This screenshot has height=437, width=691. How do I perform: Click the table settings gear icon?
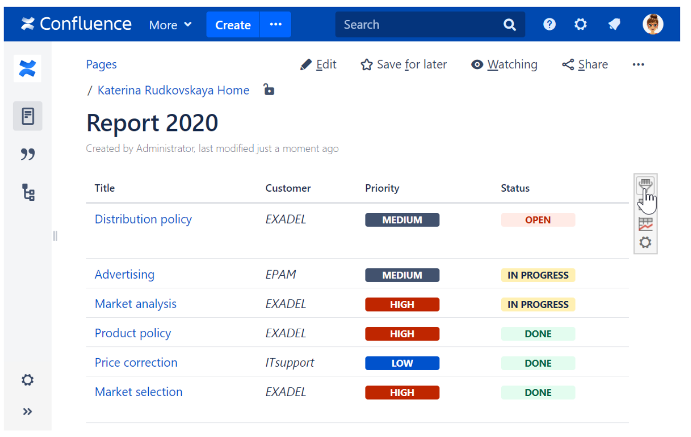pos(645,243)
